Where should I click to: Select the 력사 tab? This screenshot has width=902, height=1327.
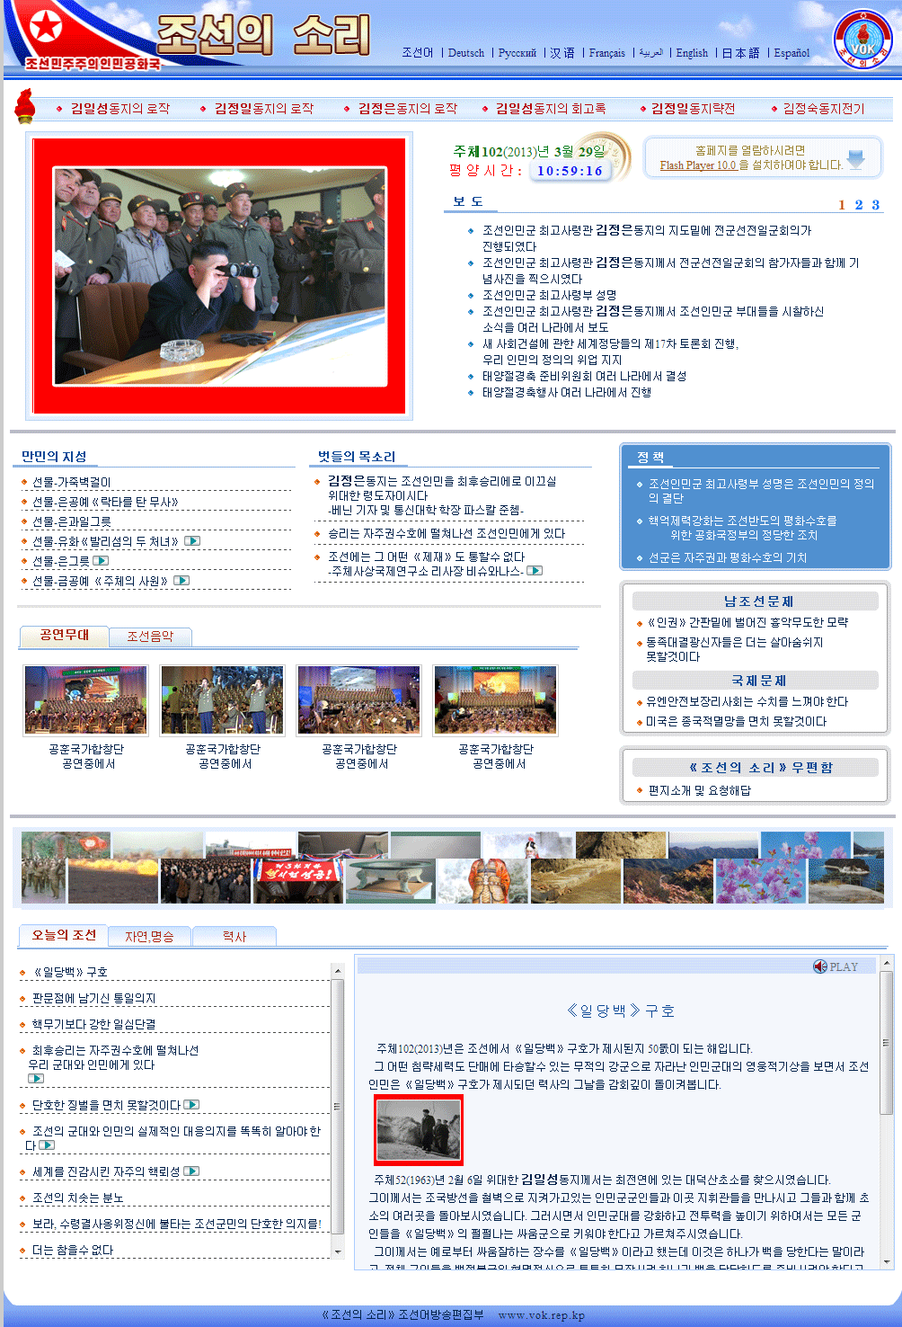tap(234, 937)
